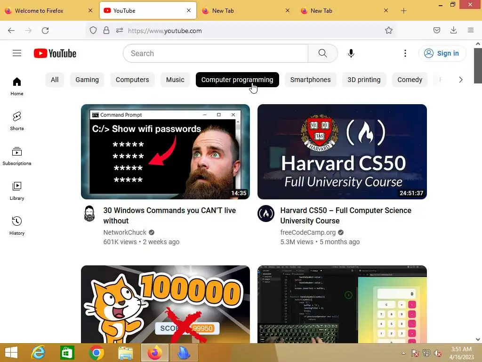The image size is (482, 362).
Task: Select the Smartphones category chip
Action: tap(311, 80)
